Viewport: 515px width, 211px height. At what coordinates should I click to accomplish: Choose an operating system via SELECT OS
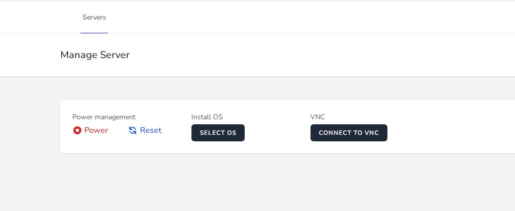[x=218, y=133]
